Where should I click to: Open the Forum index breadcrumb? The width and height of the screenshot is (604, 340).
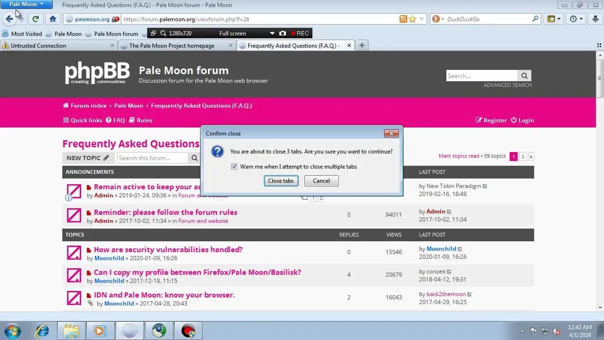pos(84,106)
